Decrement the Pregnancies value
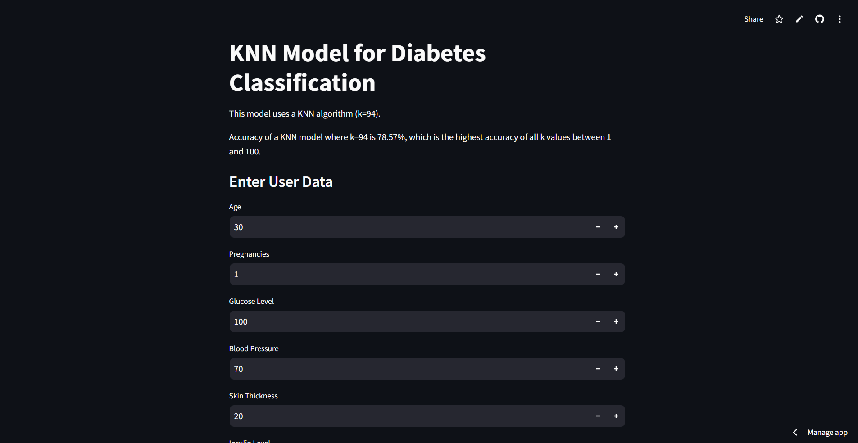This screenshot has width=858, height=443. point(598,274)
